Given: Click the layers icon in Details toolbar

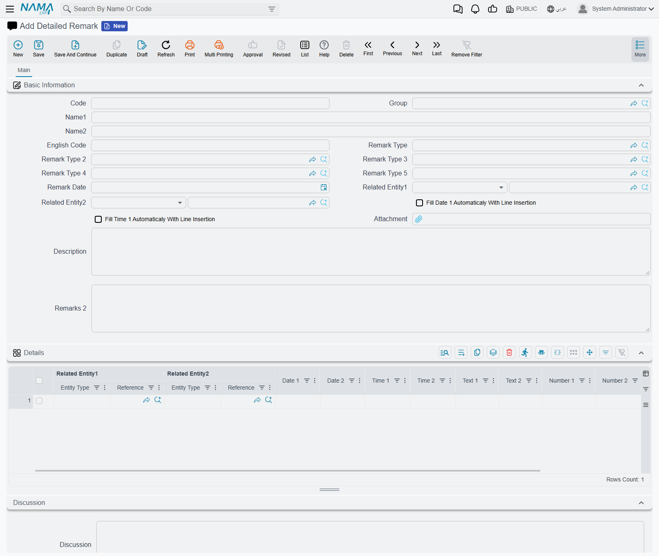Looking at the screenshot, I should pos(493,353).
